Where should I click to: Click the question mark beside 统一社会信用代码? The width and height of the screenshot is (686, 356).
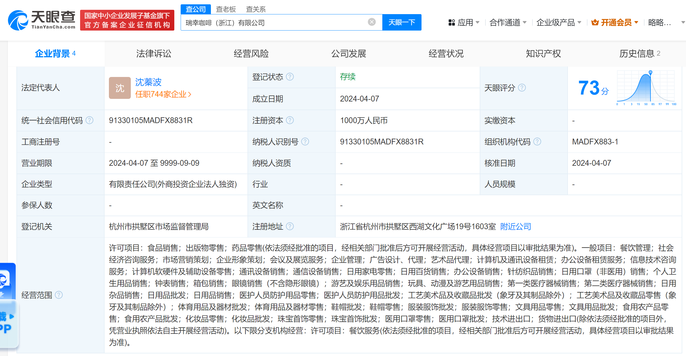point(90,121)
